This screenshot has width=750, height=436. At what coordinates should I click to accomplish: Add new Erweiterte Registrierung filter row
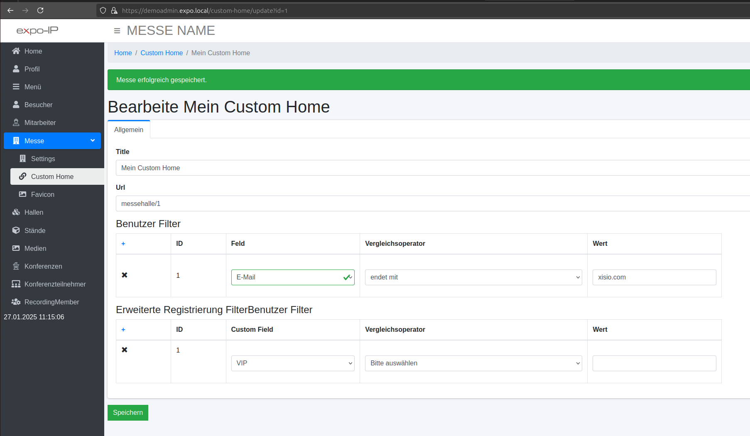click(x=123, y=330)
